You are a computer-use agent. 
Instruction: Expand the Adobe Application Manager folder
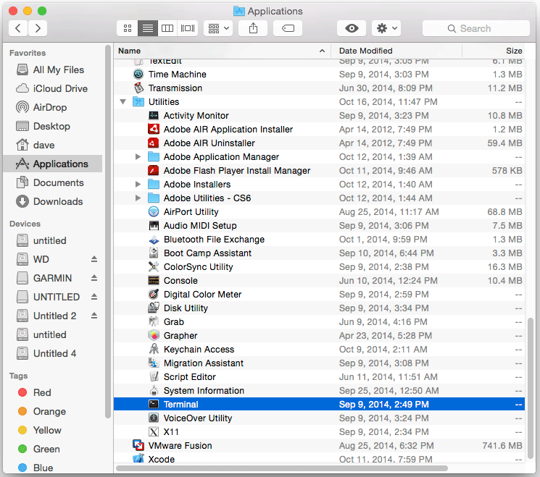(x=138, y=157)
